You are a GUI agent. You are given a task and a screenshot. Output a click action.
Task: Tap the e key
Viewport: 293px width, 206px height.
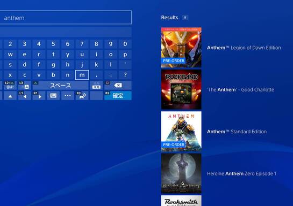click(25, 54)
